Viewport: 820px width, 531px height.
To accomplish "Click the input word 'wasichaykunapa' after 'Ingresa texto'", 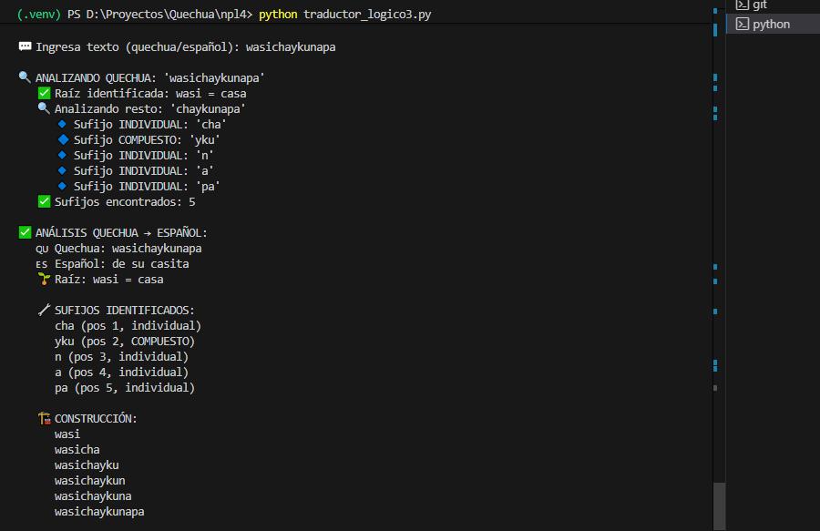I will pos(291,46).
